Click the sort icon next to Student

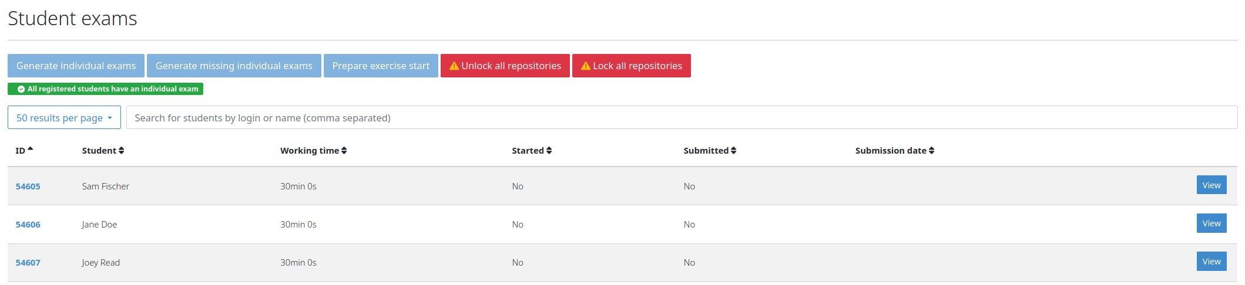(x=121, y=151)
